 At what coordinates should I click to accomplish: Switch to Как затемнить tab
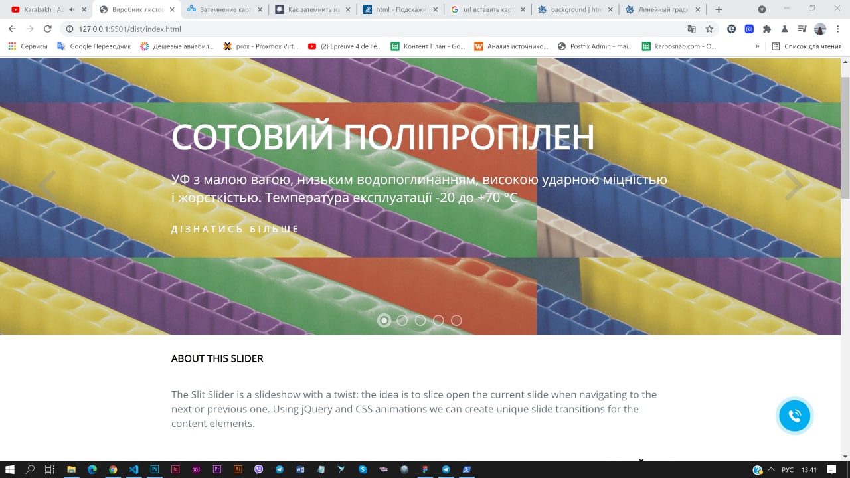tap(312, 9)
